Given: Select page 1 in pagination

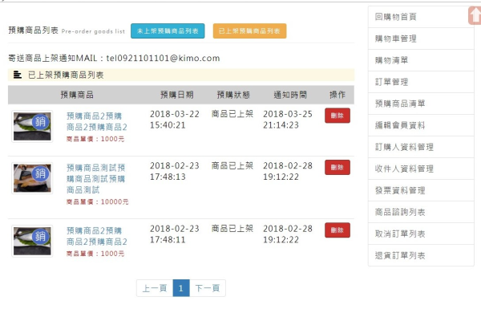Looking at the screenshot, I should tap(181, 288).
